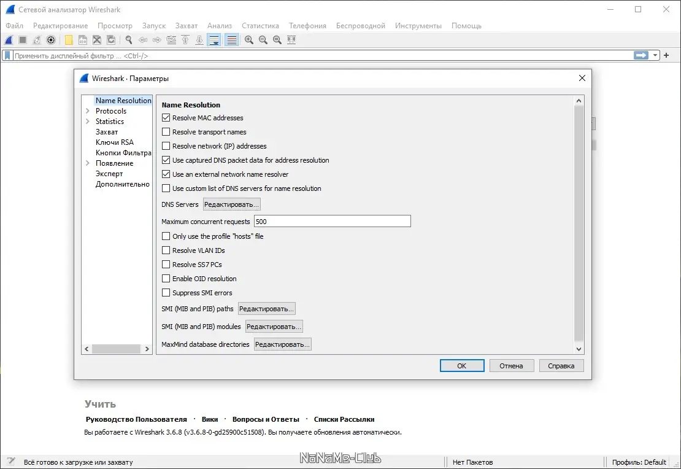The height and width of the screenshot is (469, 681).
Task: Click the find packet magnifier icon
Action: tap(129, 40)
